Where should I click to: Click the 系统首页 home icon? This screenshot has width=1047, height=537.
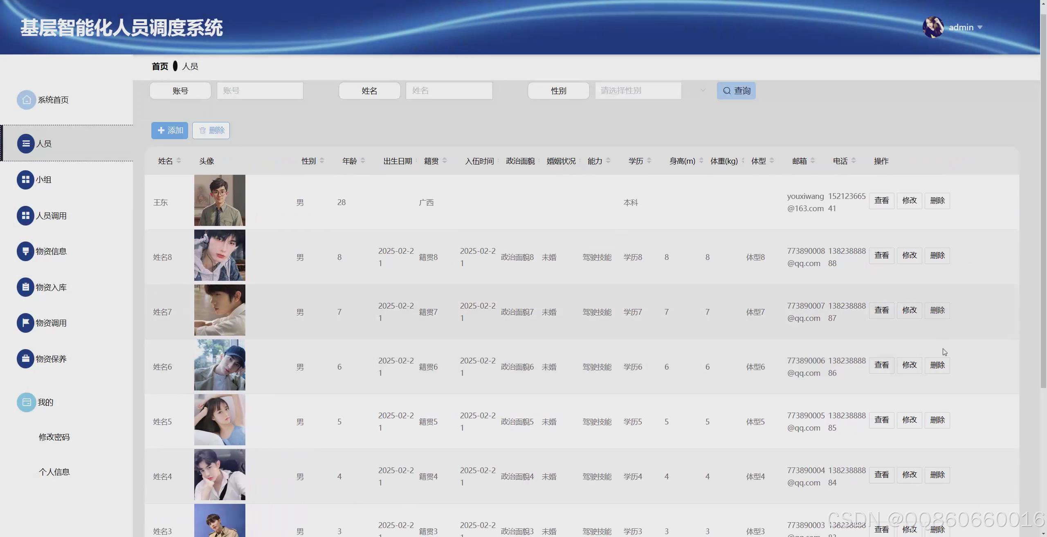26,100
